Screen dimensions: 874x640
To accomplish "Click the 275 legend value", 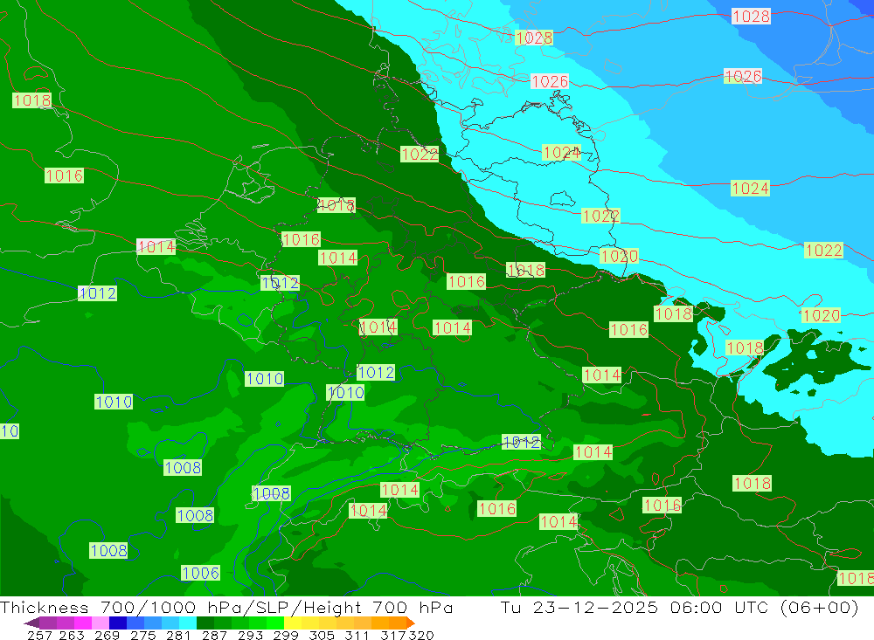I will 142,635.
